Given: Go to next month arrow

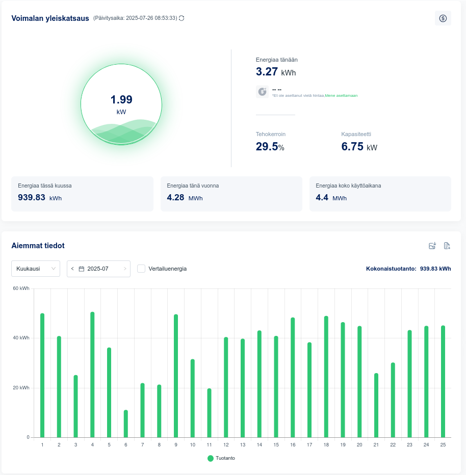Looking at the screenshot, I should click(125, 269).
